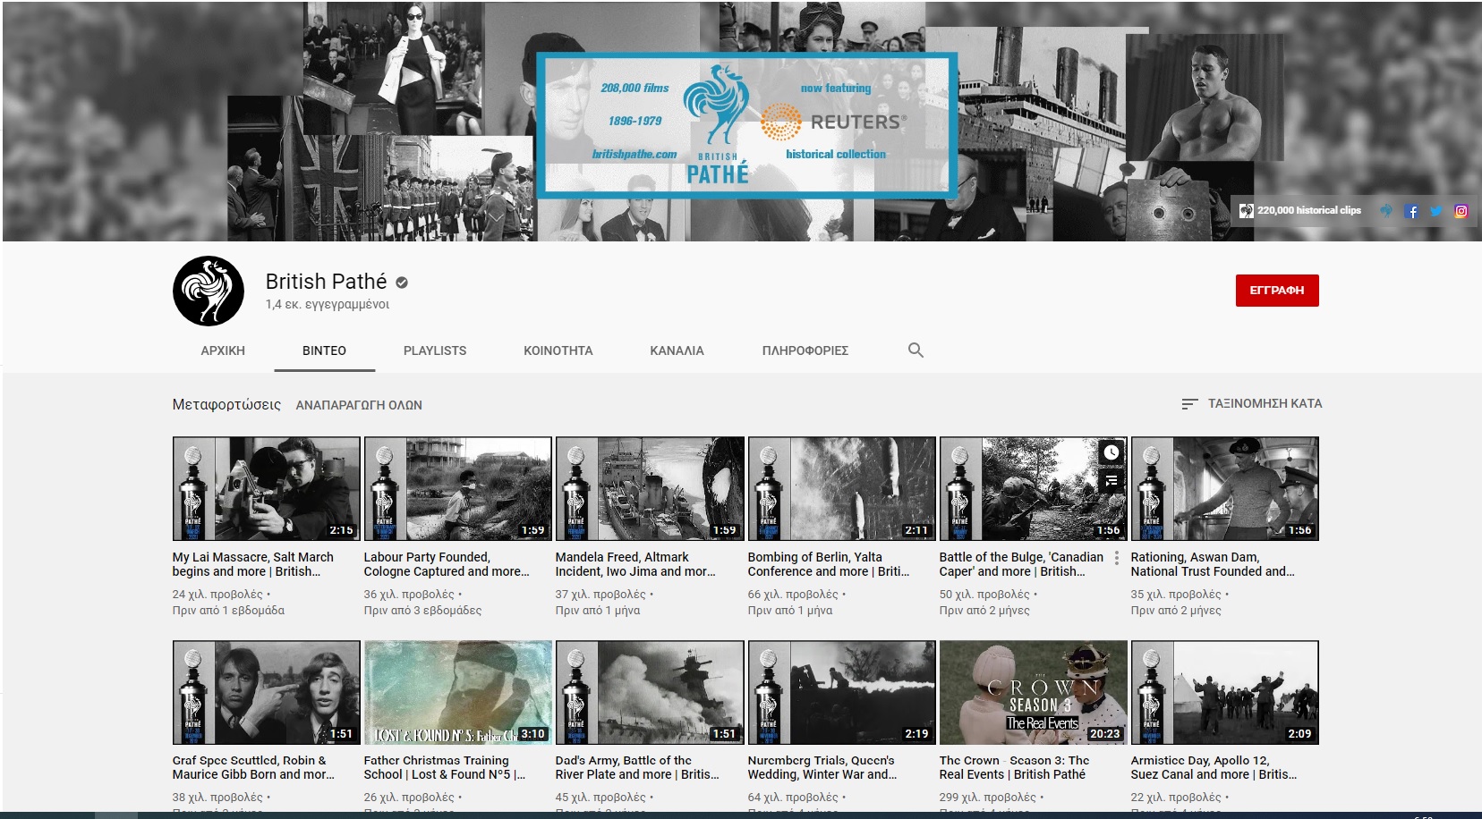
Task: Click the title 'Labour Party Founded, Cologne Captured'
Action: (x=447, y=564)
